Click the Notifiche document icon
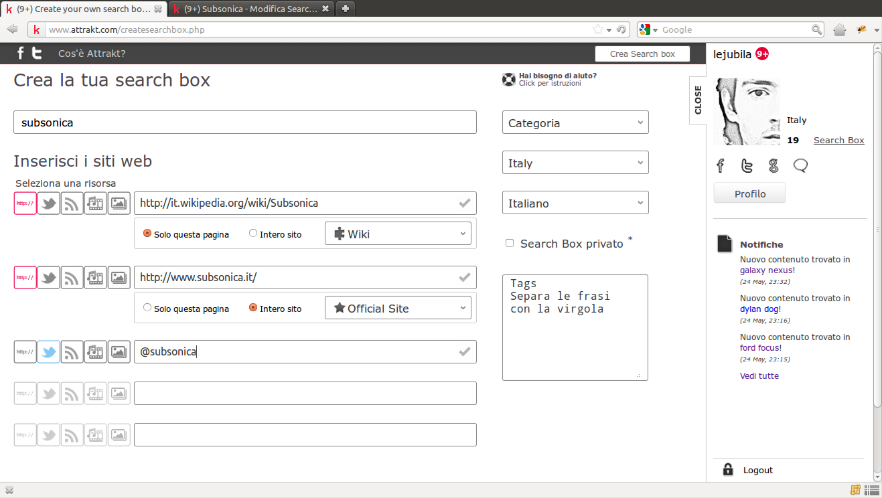Viewport: 882px width, 498px height. 725,244
